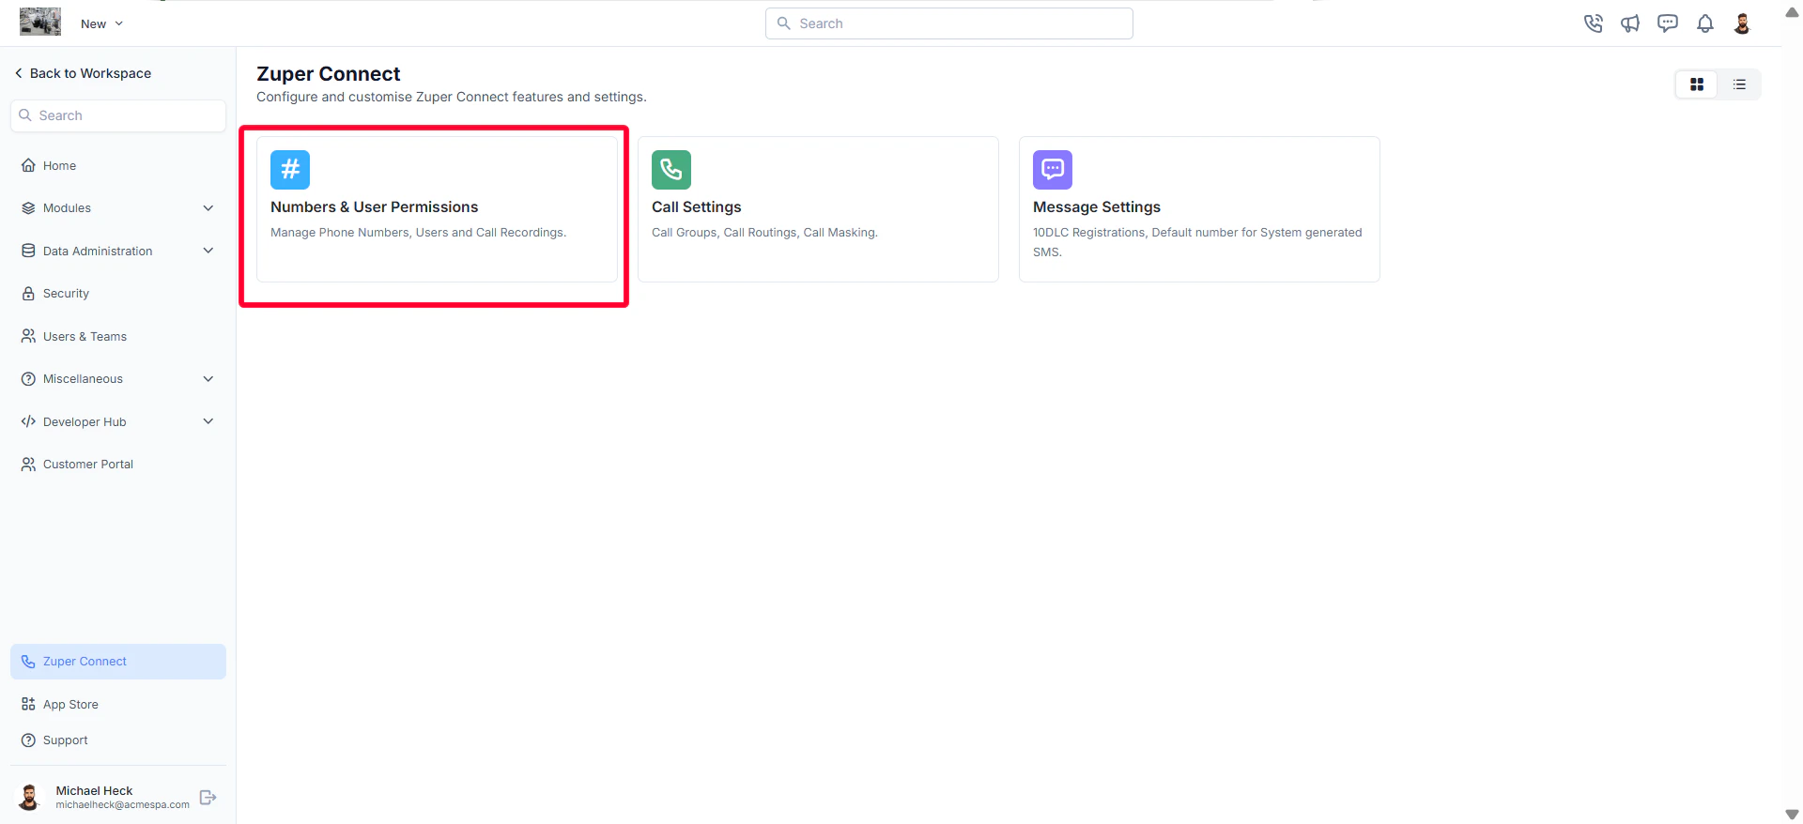Click the page scrollbar down arrow

point(1792,815)
